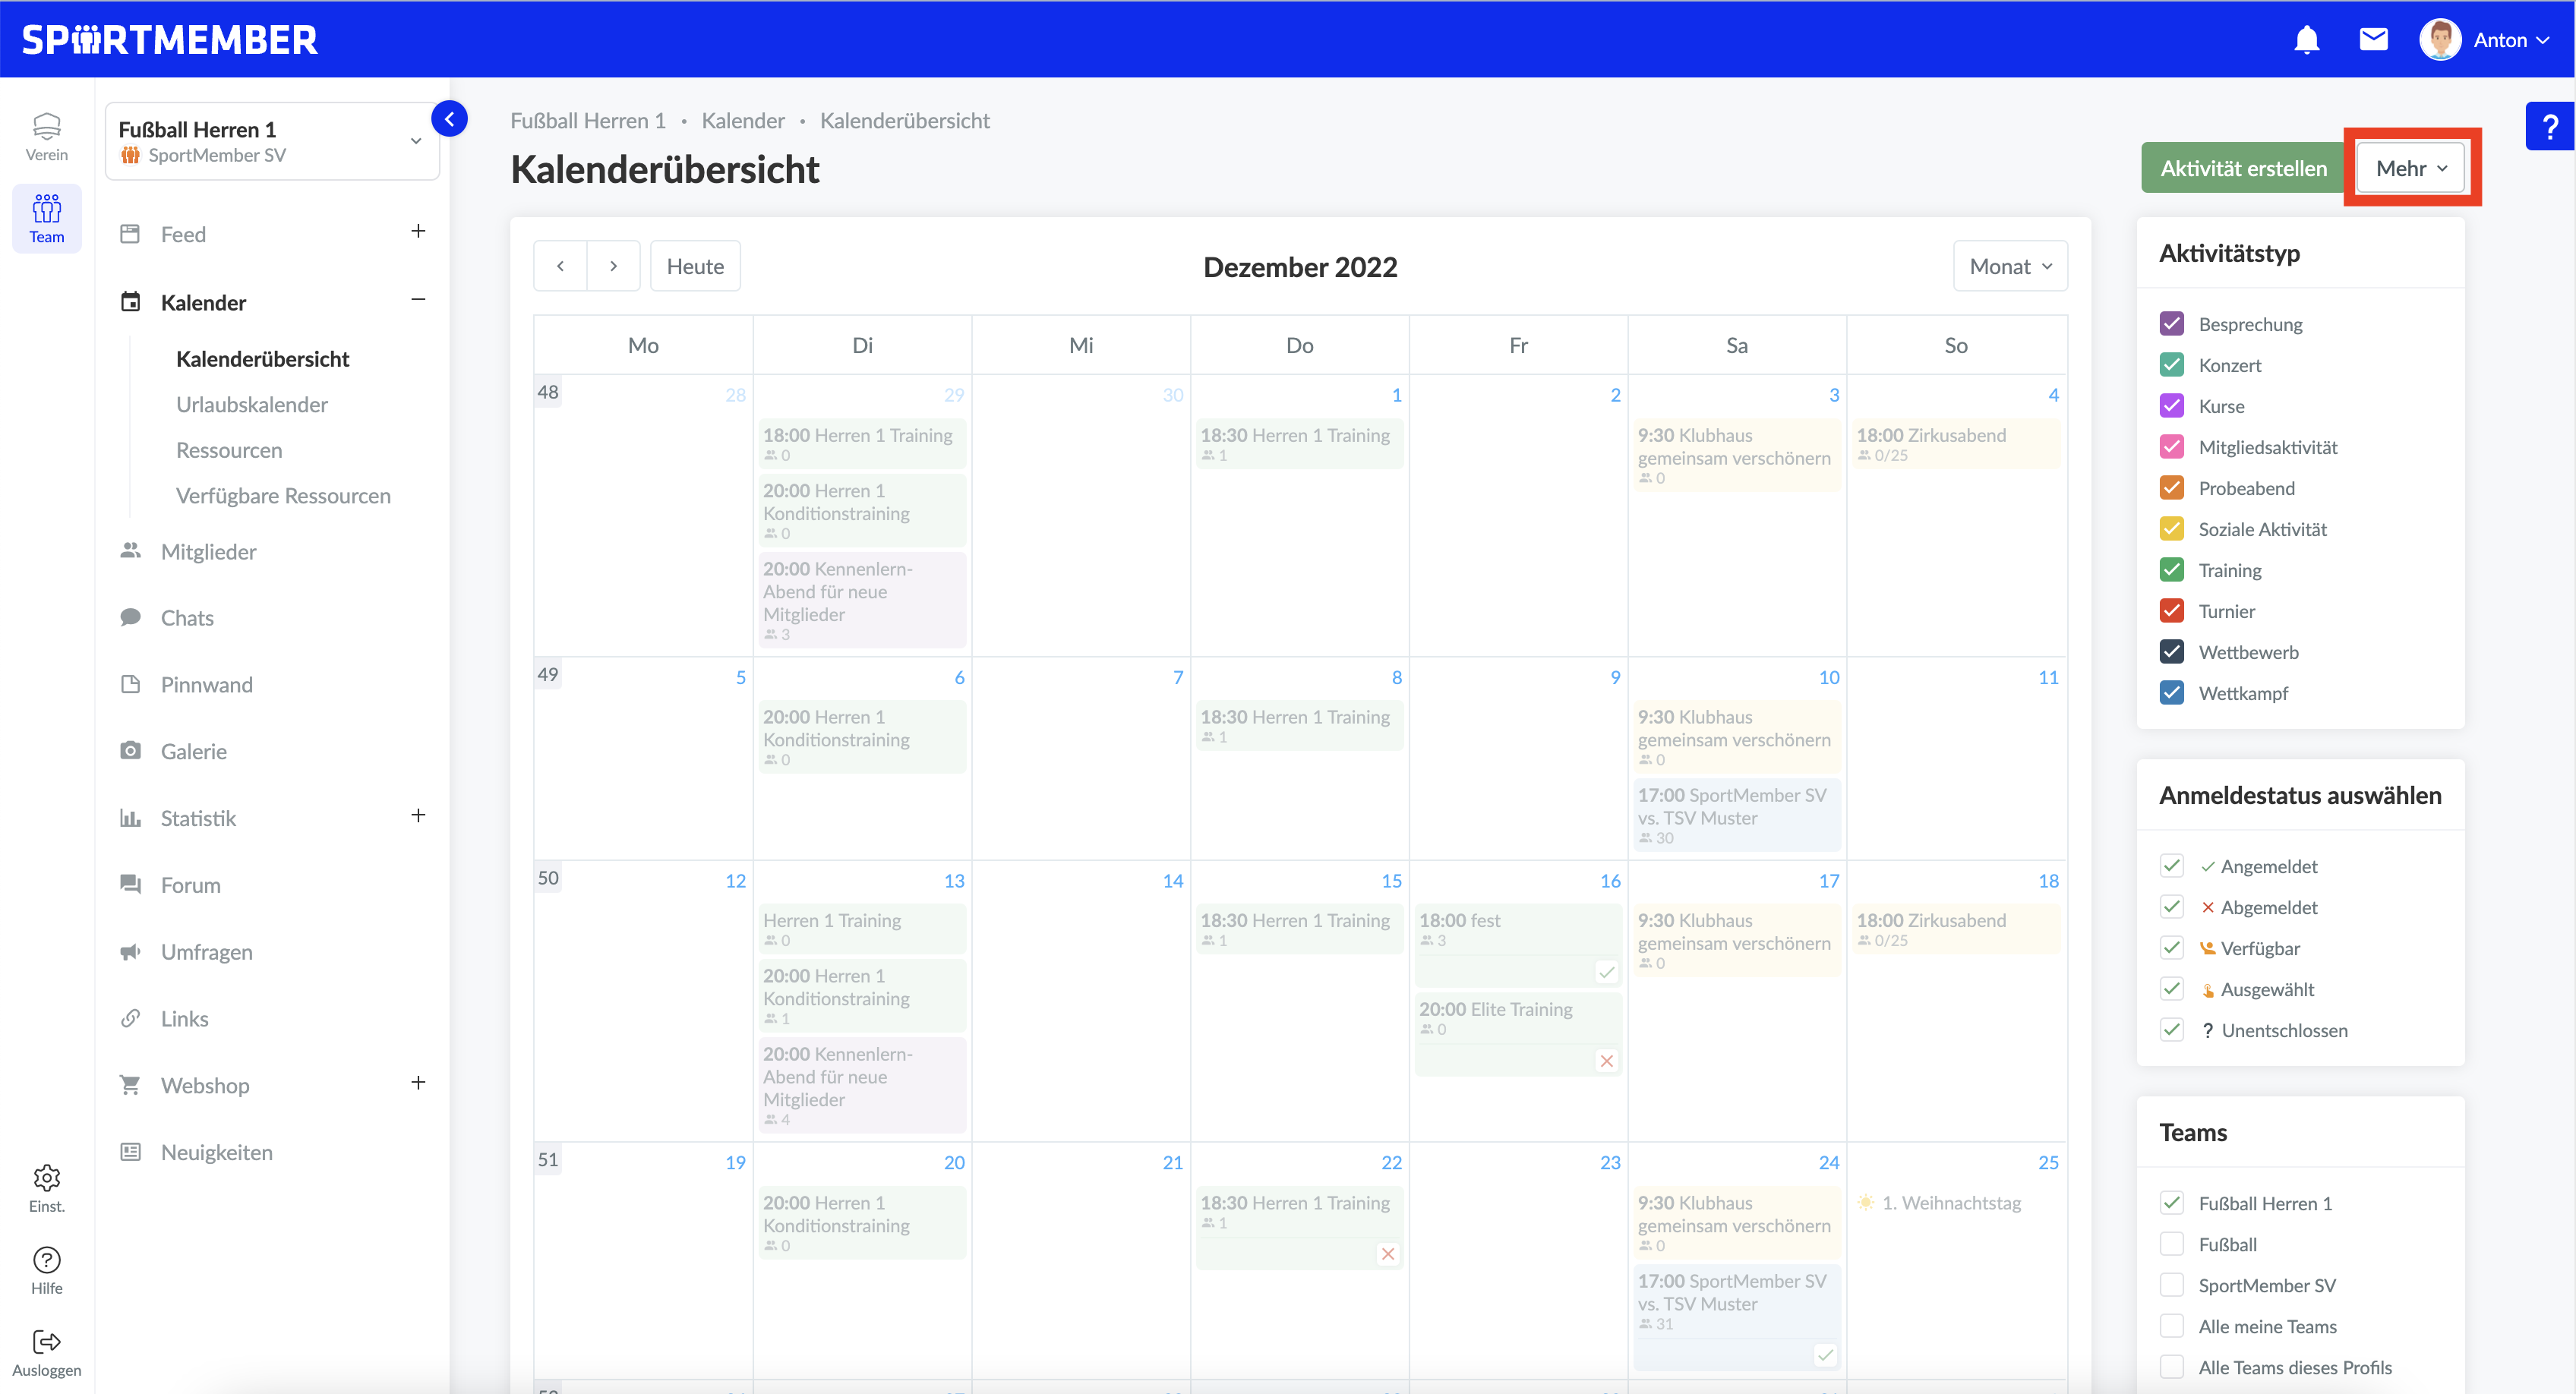The width and height of the screenshot is (2576, 1394).
Task: Collapse the sidebar with blue arrow button
Action: pos(449,119)
